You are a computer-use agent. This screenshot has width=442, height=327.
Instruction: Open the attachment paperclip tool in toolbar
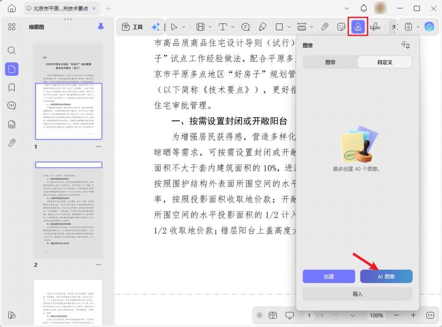point(325,27)
